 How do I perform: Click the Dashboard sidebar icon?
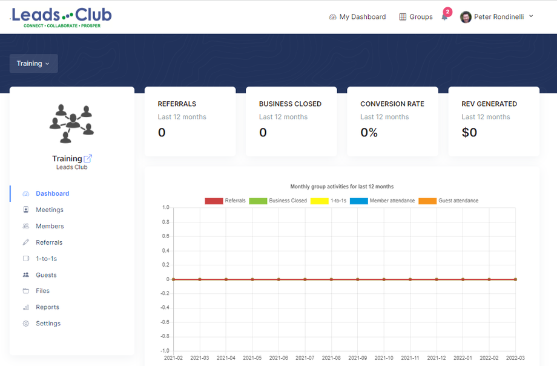tap(26, 194)
